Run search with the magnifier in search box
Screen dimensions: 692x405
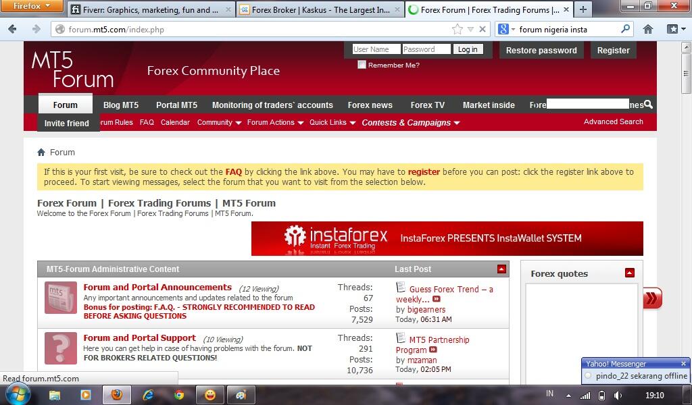click(x=625, y=29)
